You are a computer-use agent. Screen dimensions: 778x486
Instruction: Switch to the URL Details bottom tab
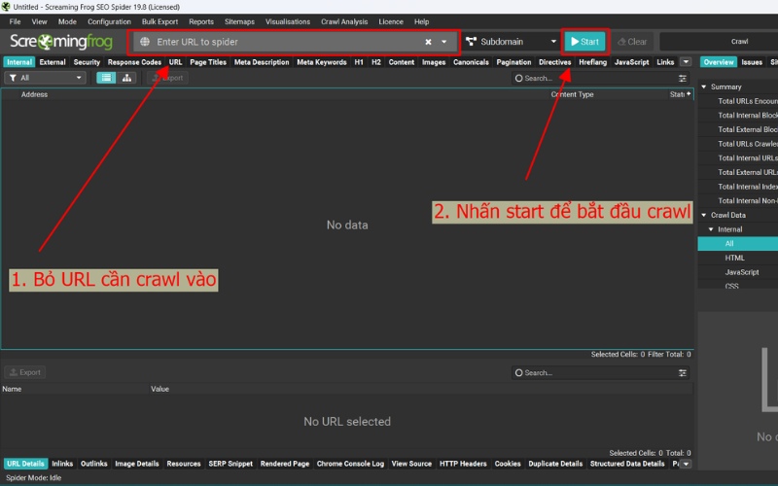coord(25,464)
